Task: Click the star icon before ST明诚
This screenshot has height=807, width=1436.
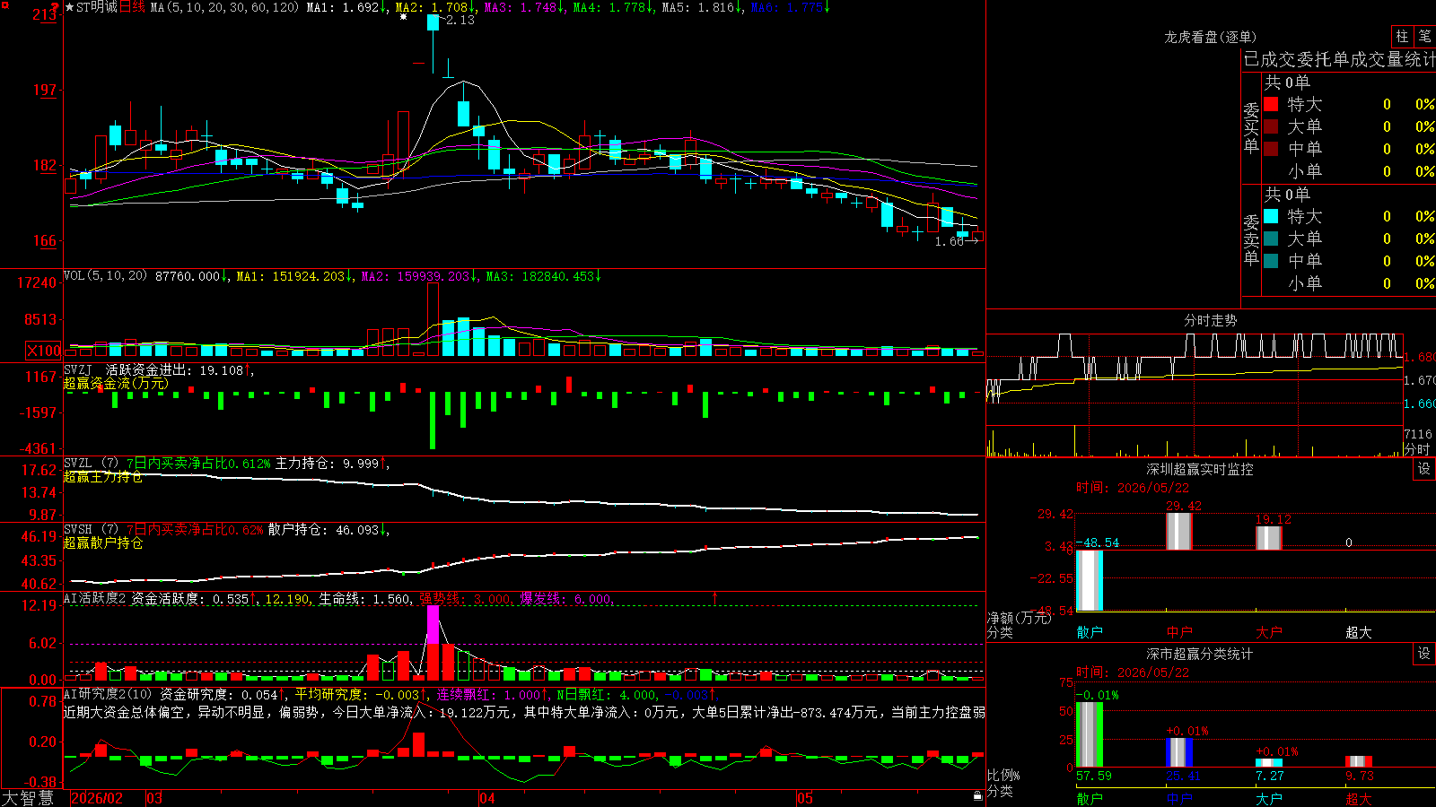Action: (x=69, y=7)
